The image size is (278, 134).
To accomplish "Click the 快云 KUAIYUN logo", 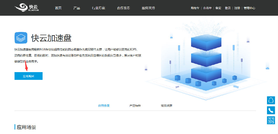I will pos(27,8).
